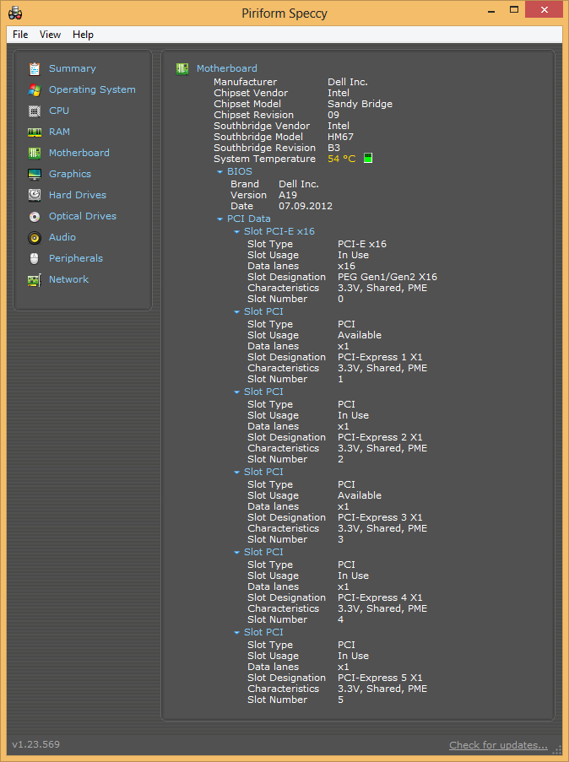Click the PEG Gen1/Gen2 X16 designation
The height and width of the screenshot is (762, 569).
coord(387,277)
